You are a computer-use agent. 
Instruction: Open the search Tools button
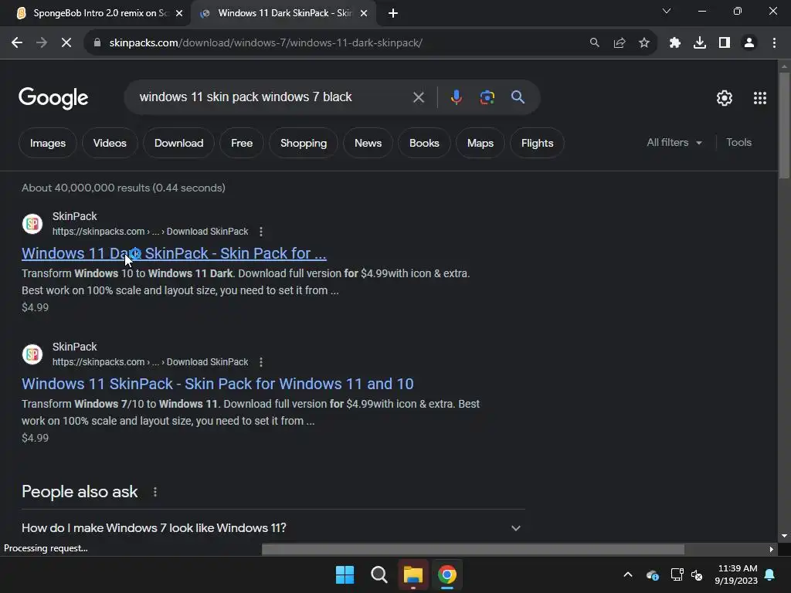tap(738, 143)
